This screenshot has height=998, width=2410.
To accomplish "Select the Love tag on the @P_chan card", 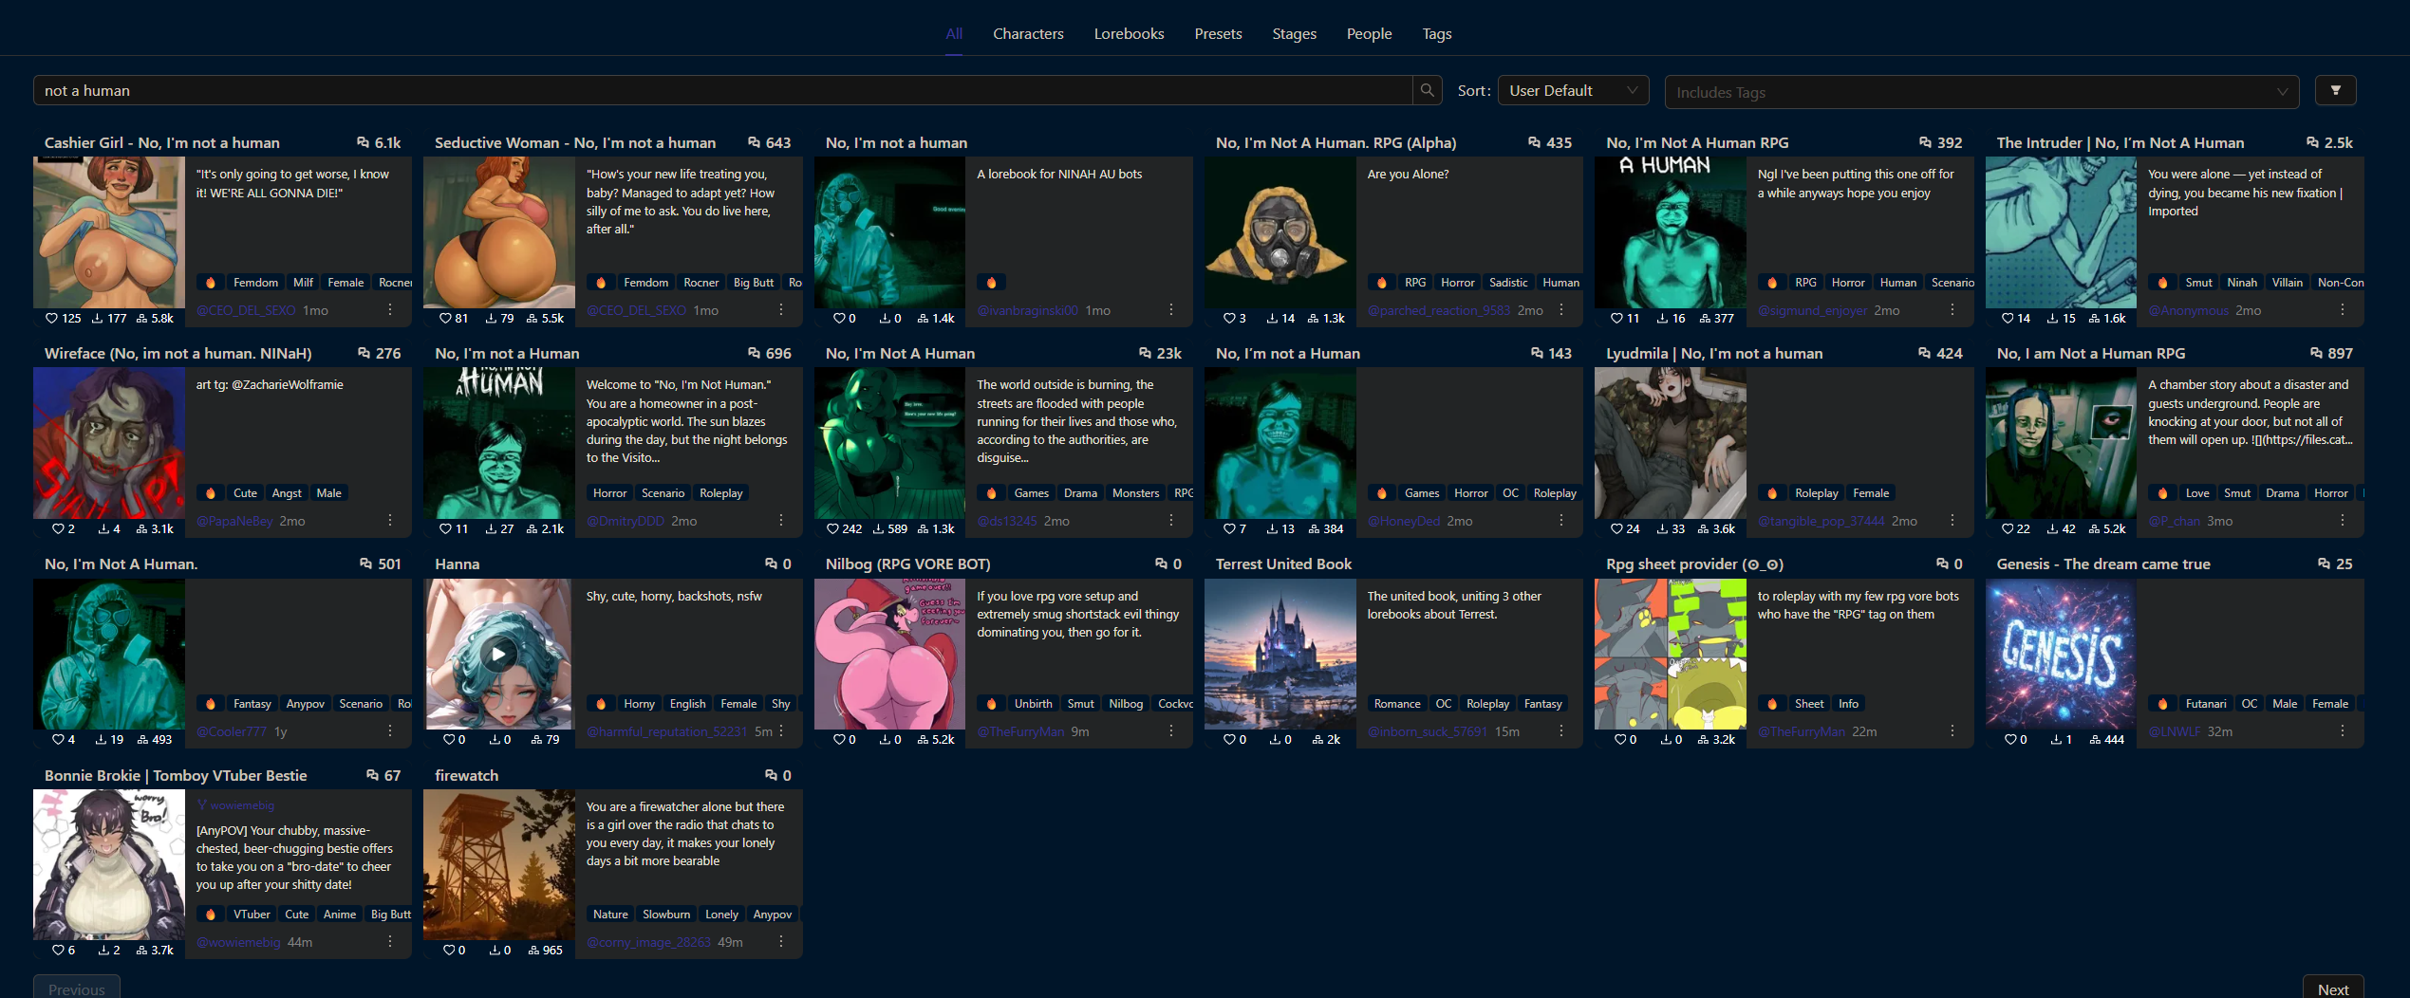I will pos(2197,493).
